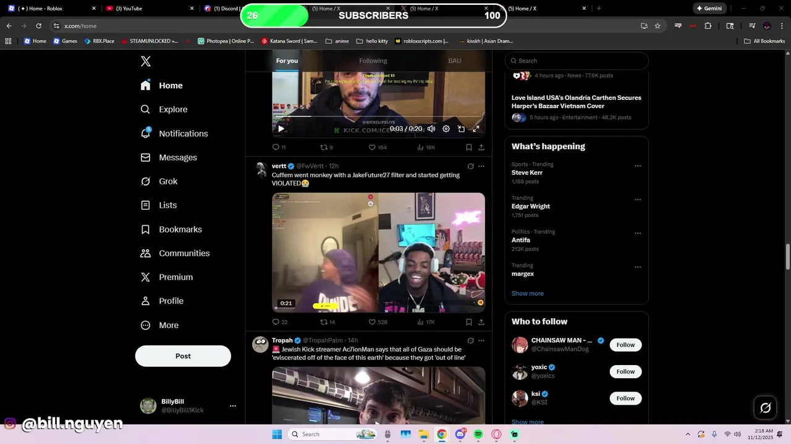Open the Home nav item

162,86
